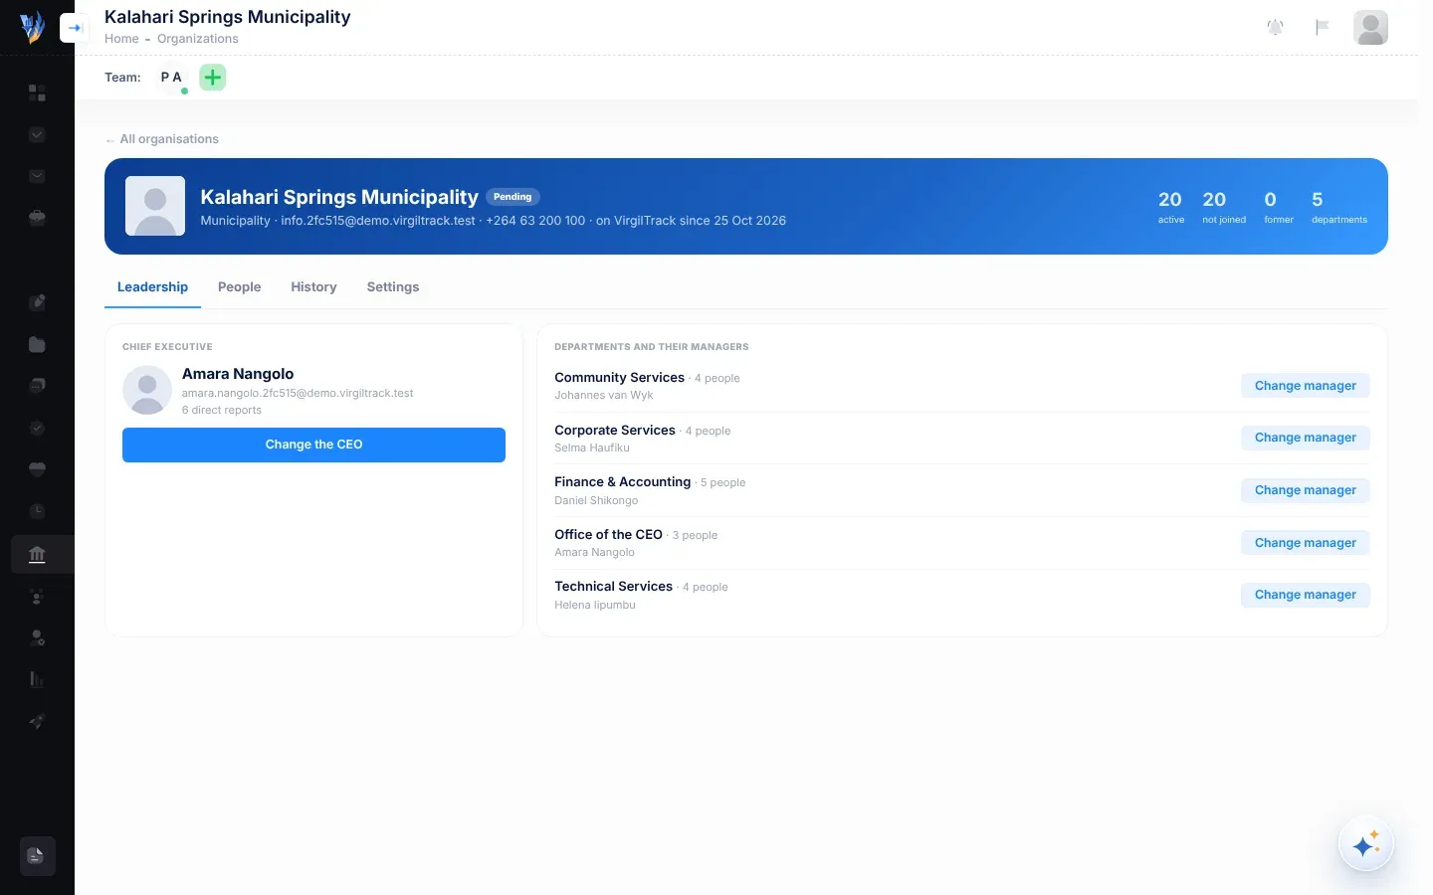Open the user with checkmark icon in sidebar
The image size is (1433, 895).
click(x=37, y=637)
